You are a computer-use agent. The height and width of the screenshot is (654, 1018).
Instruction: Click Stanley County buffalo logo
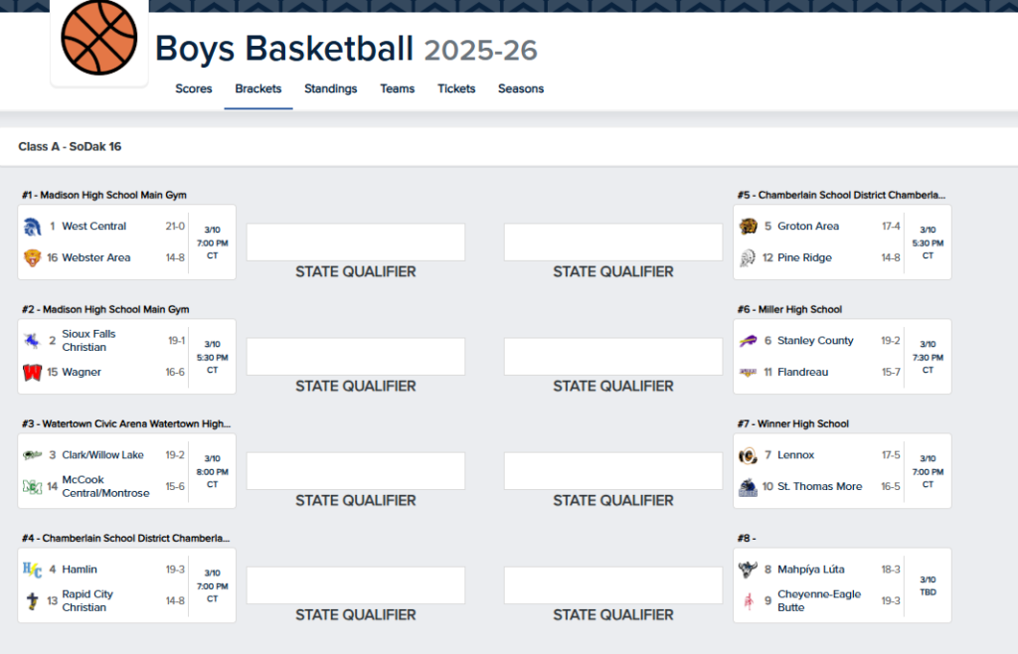point(749,341)
